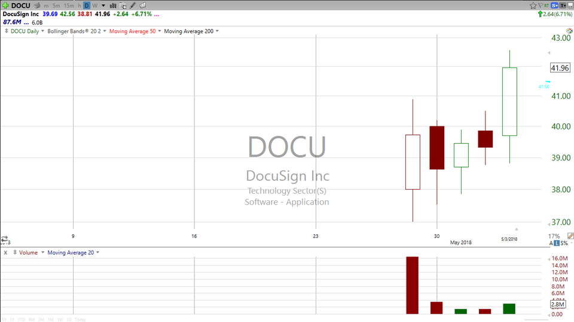The height and width of the screenshot is (322, 574).
Task: Select the 1Y range
Action: click(x=12, y=320)
